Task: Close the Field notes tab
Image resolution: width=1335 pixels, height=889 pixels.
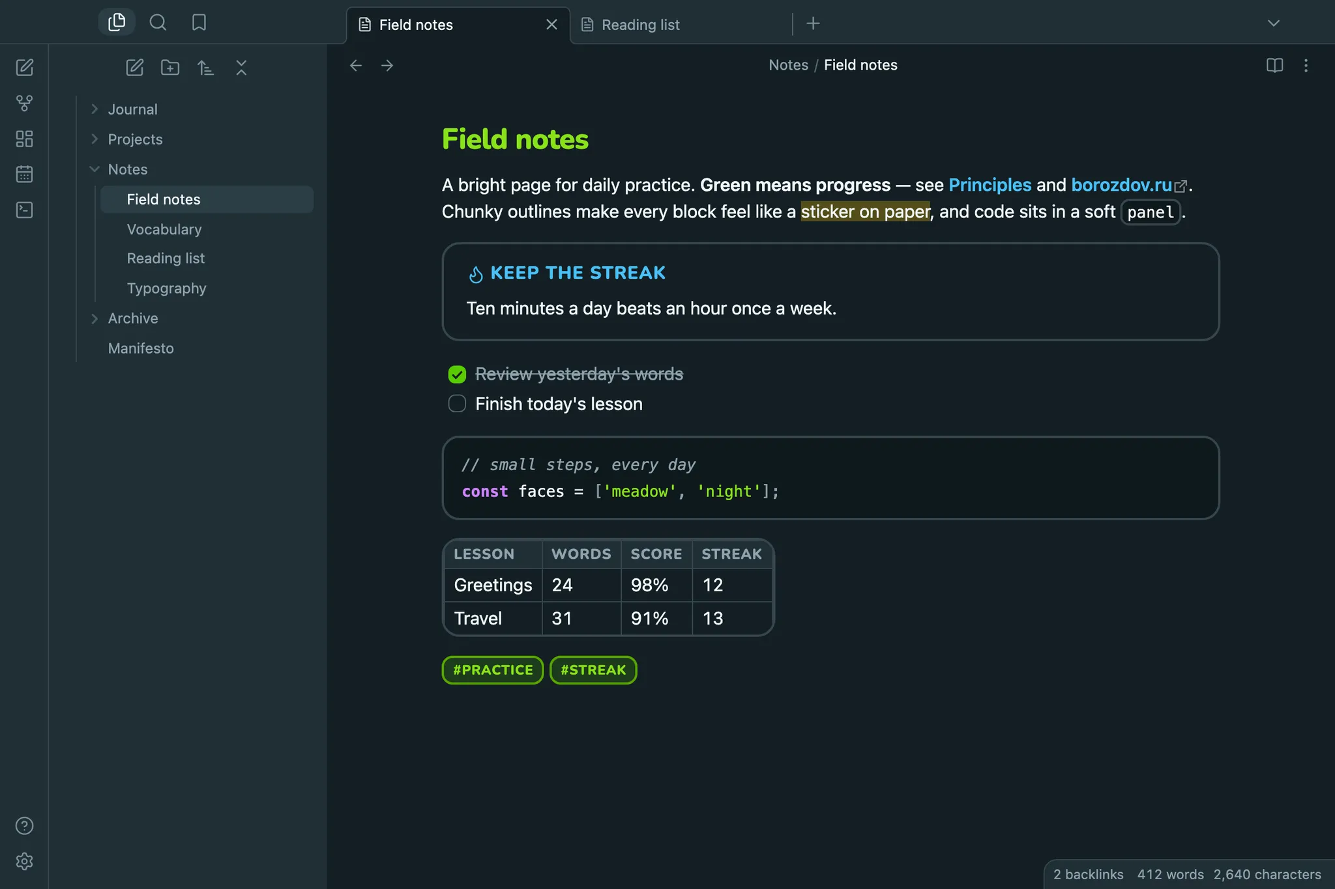Action: click(x=551, y=25)
